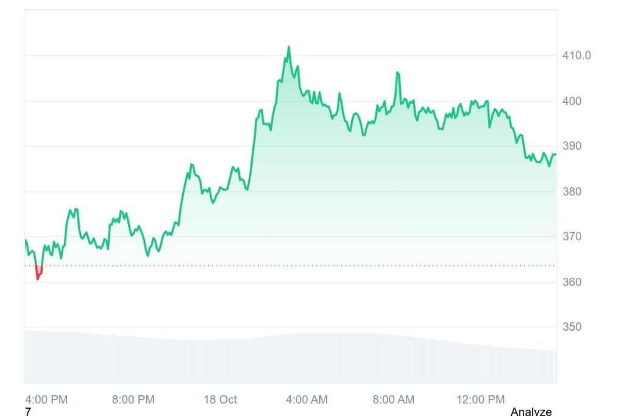Viewport: 624px width, 416px height.
Task: Click the 410.0 price axis label
Action: pyautogui.click(x=576, y=55)
